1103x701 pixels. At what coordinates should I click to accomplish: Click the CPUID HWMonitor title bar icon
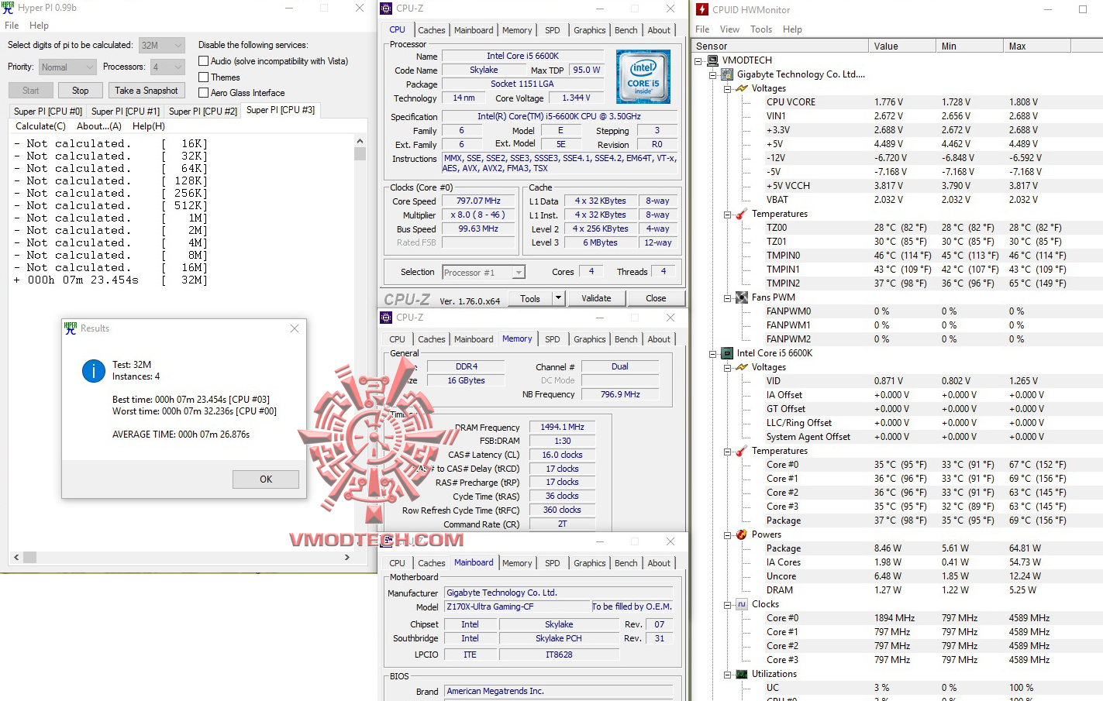[x=702, y=9]
